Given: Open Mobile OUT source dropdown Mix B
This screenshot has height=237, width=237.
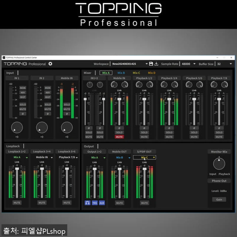Looking at the screenshot, I should pos(119,158).
